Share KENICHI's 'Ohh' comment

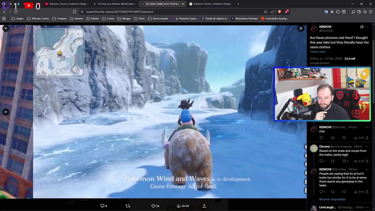point(367,138)
